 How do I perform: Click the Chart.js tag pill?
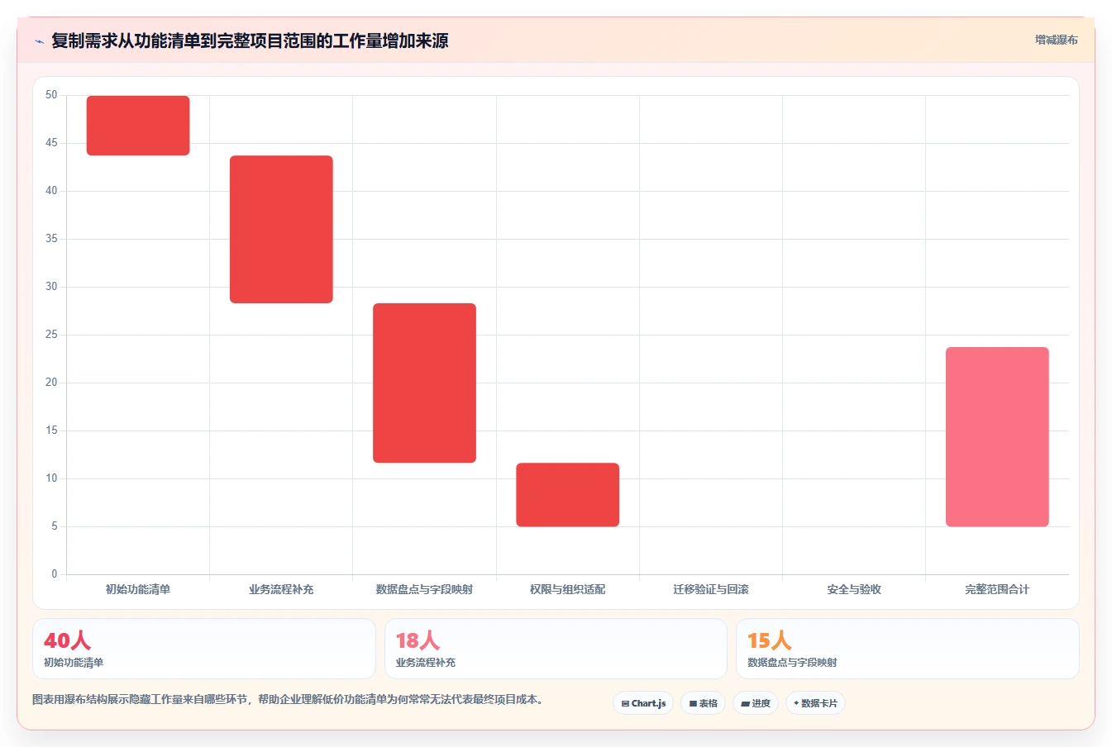tap(643, 703)
